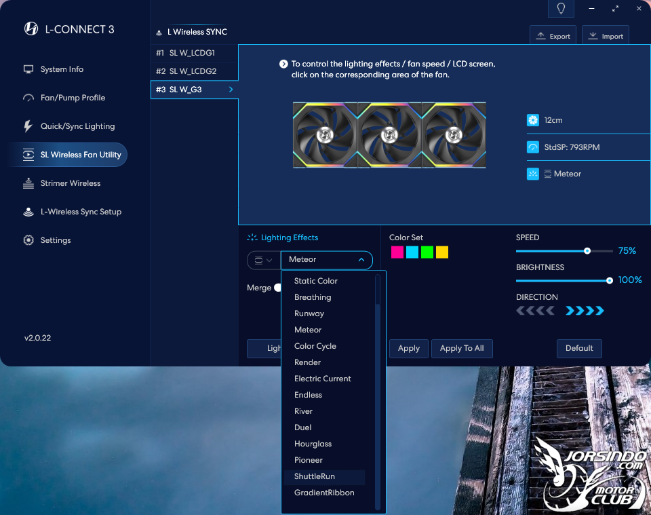
Task: Click the StdSP fan speed icon
Action: (x=533, y=147)
